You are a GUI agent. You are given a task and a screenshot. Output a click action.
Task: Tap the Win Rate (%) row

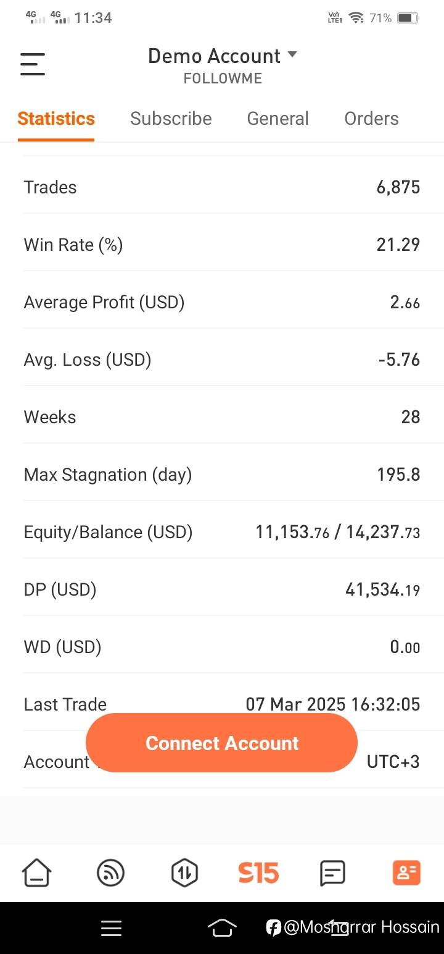pos(222,245)
